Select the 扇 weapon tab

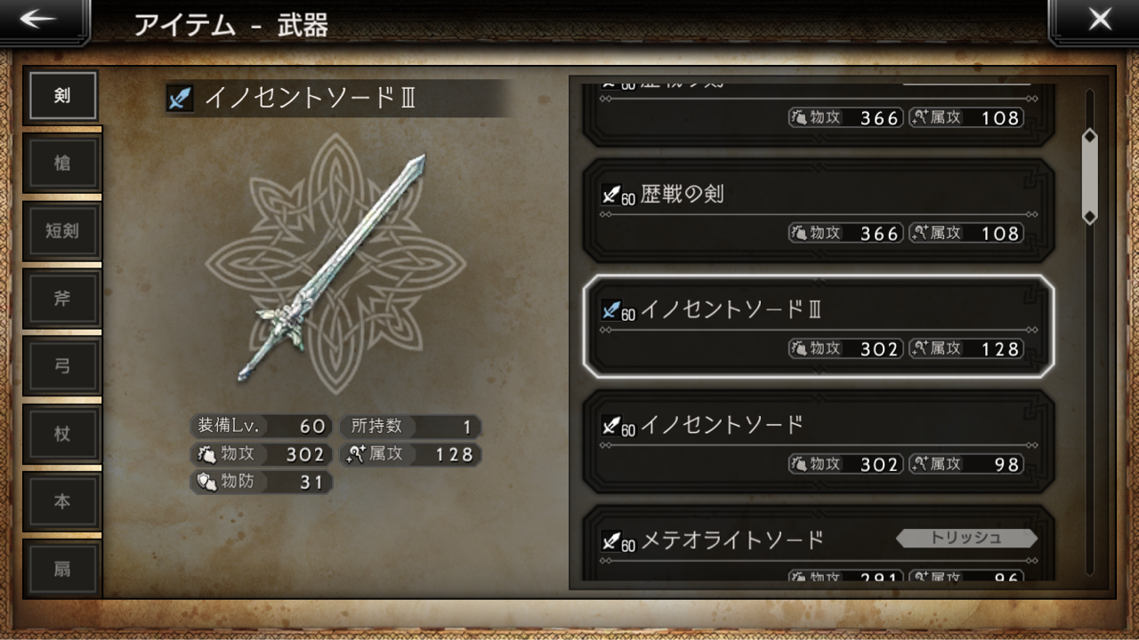tap(62, 569)
